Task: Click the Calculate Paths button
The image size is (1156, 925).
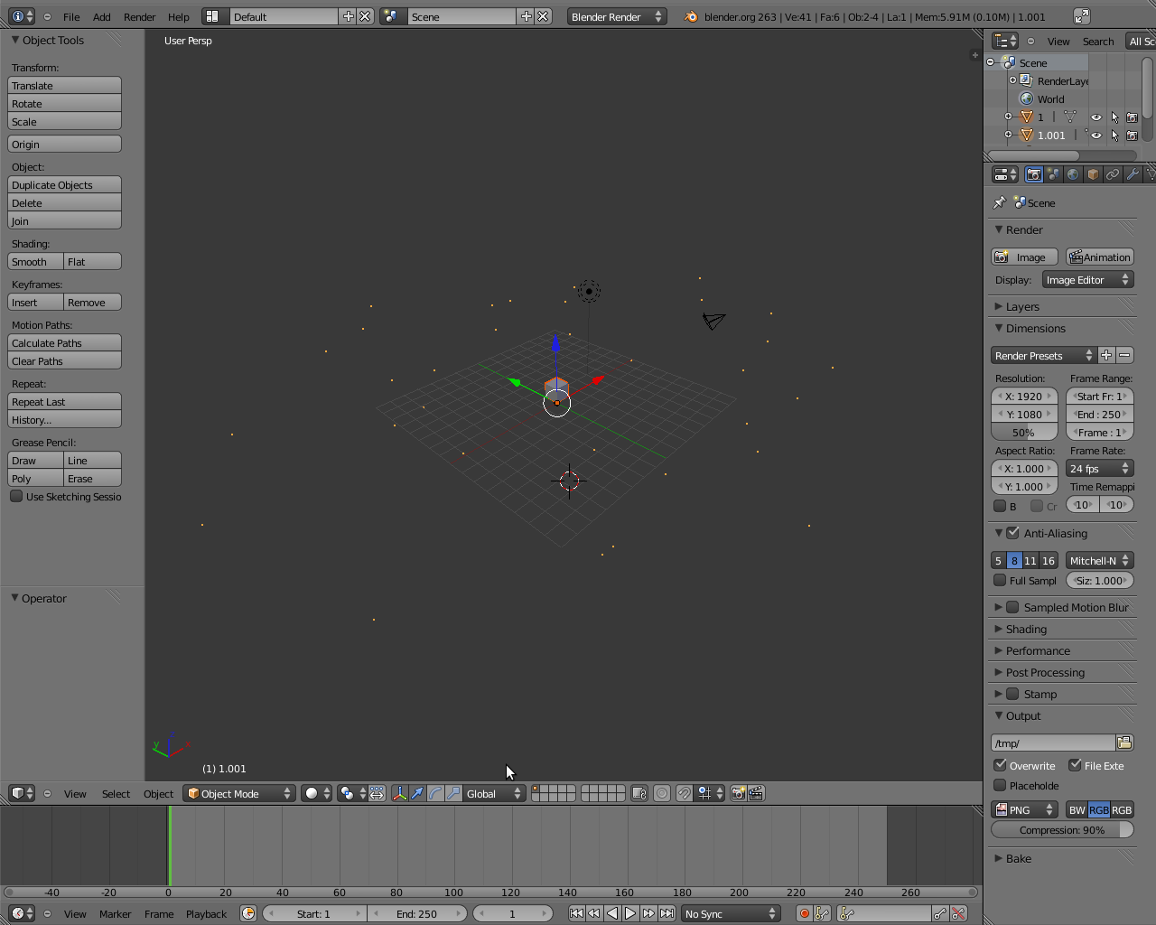Action: click(x=64, y=342)
